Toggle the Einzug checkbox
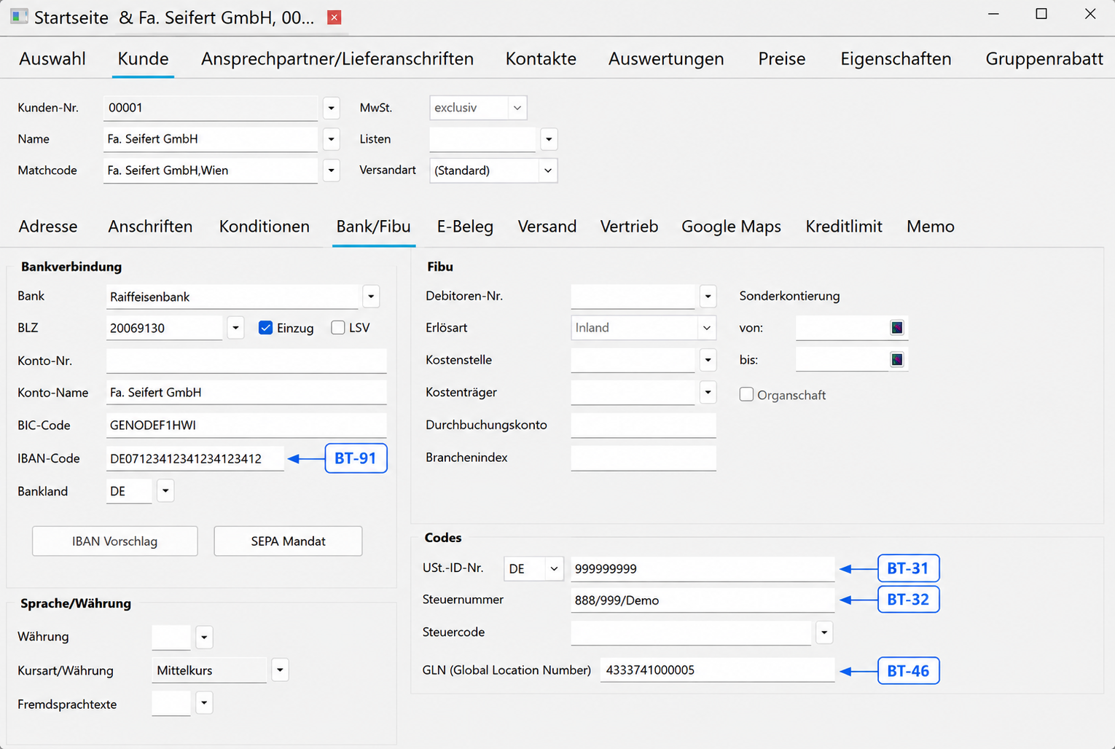Viewport: 1115px width, 749px height. tap(265, 328)
